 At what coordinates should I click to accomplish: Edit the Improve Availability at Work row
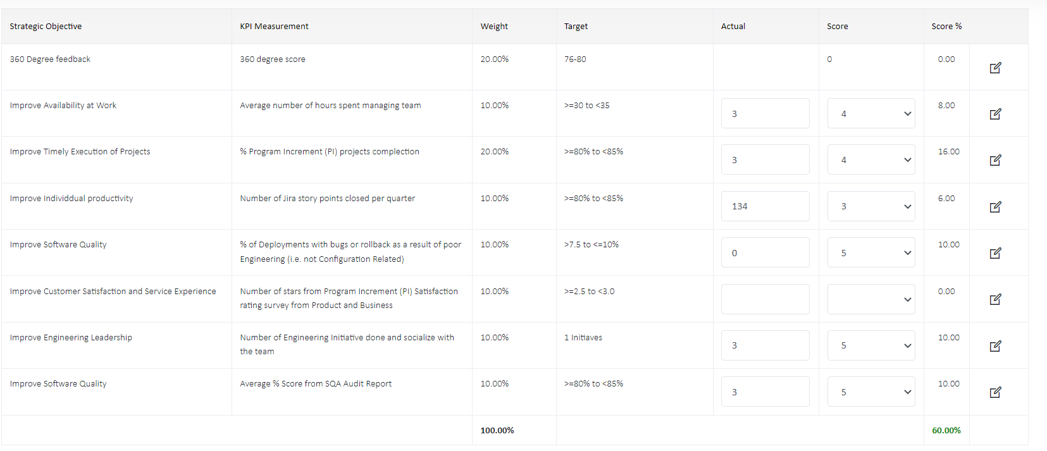click(x=995, y=114)
